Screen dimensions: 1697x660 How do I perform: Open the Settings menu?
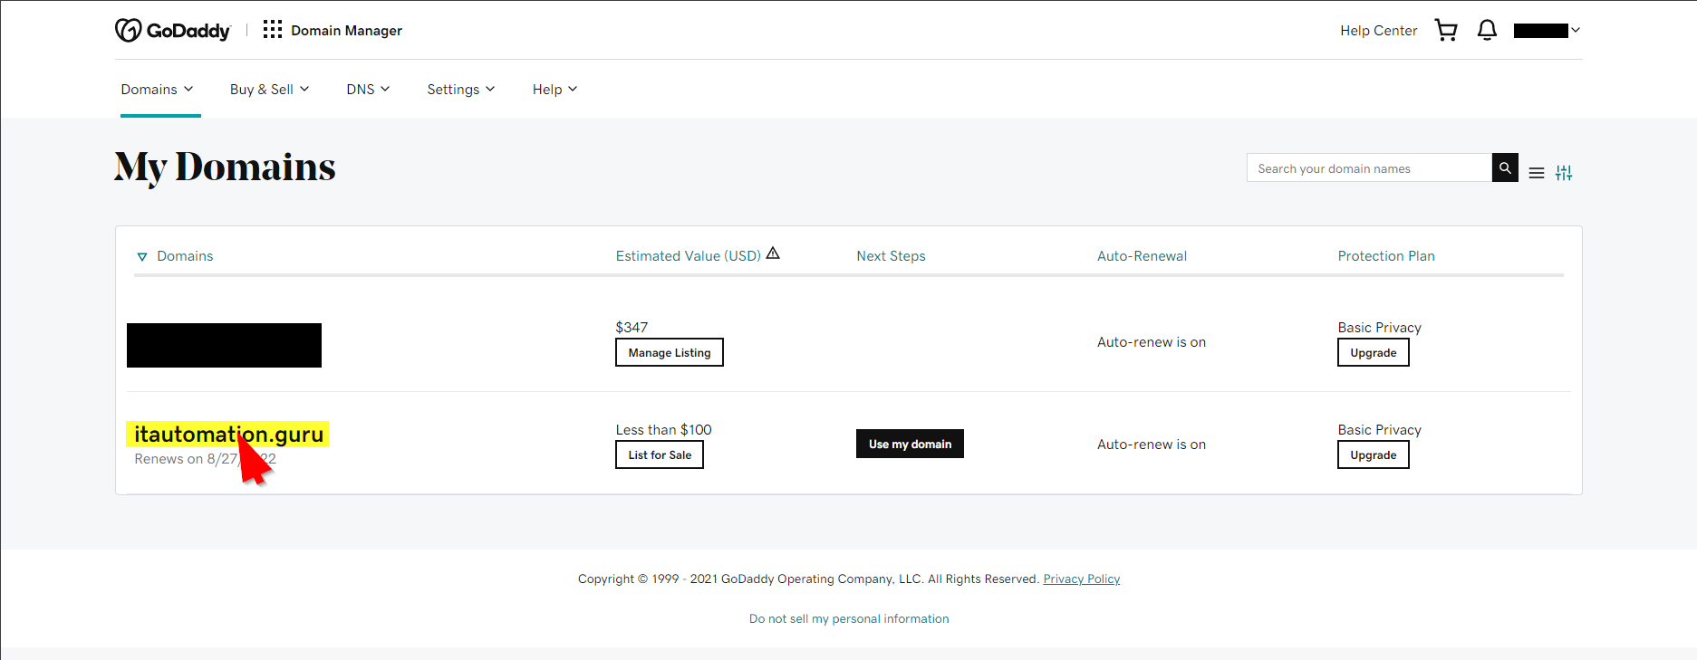point(461,89)
